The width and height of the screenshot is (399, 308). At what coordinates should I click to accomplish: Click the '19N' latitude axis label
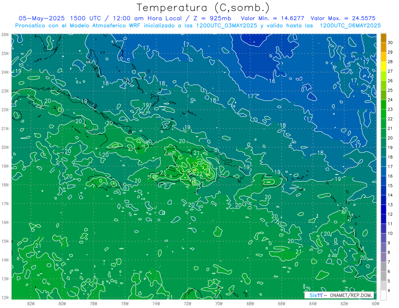coord(5,166)
